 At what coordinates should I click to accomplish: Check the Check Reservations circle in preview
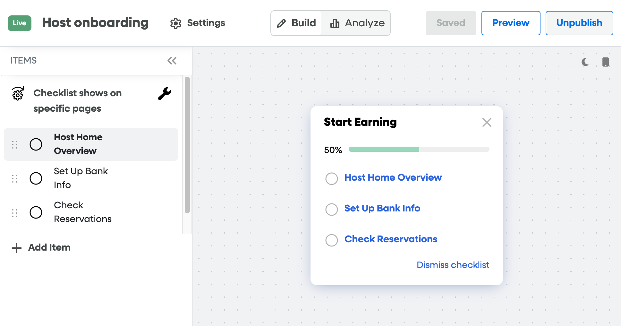coord(331,240)
